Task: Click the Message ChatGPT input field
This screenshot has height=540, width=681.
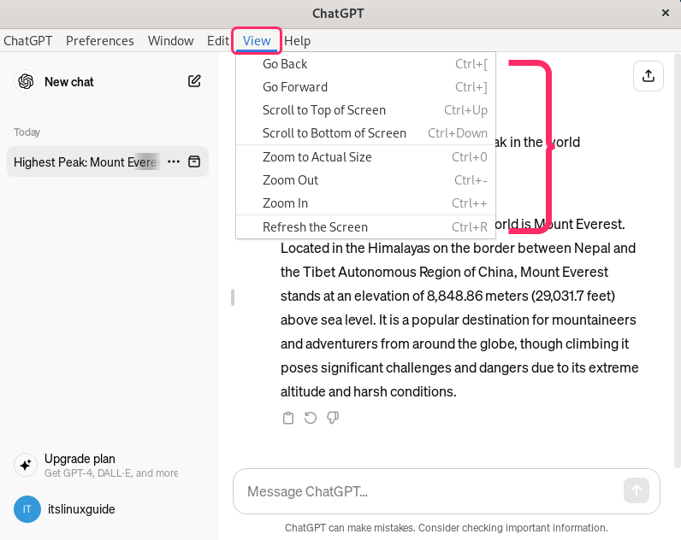Action: (x=428, y=491)
